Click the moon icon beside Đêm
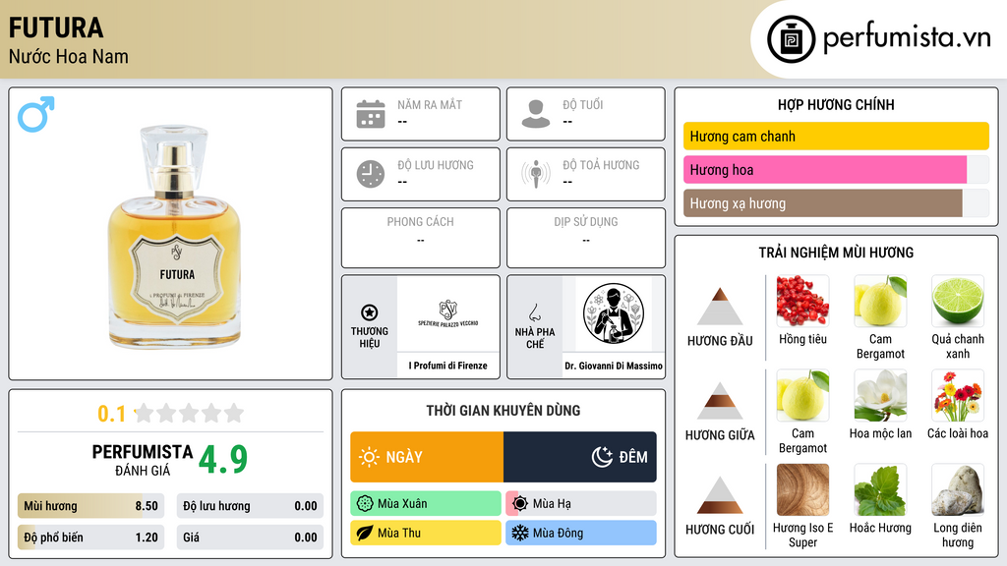Screen dimensions: 1007x566 point(602,457)
